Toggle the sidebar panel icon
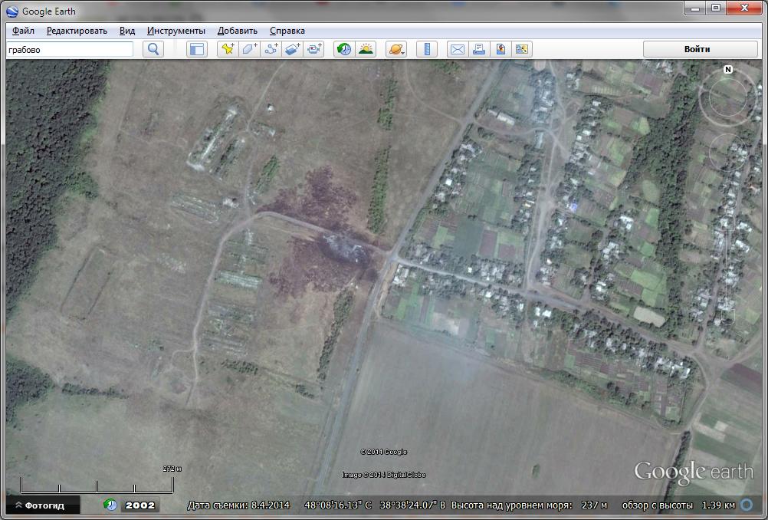The height and width of the screenshot is (520, 768). (x=197, y=49)
